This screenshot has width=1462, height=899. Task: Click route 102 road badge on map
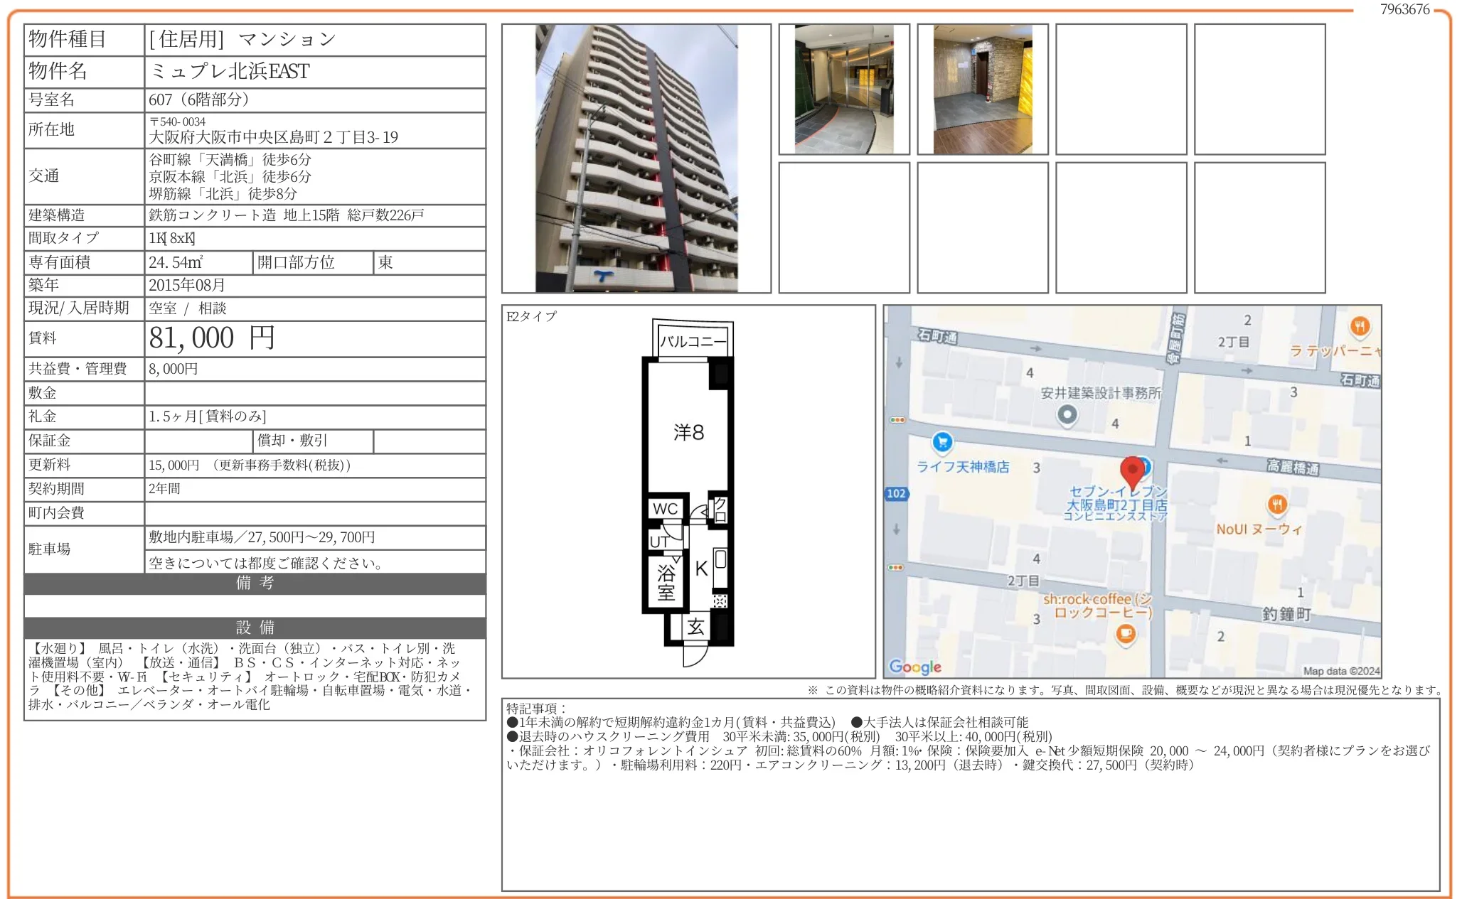tap(896, 493)
